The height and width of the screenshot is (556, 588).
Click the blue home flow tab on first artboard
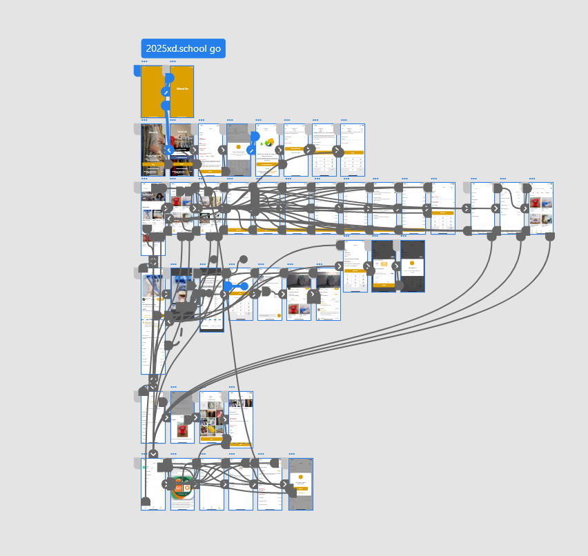pyautogui.click(x=137, y=70)
